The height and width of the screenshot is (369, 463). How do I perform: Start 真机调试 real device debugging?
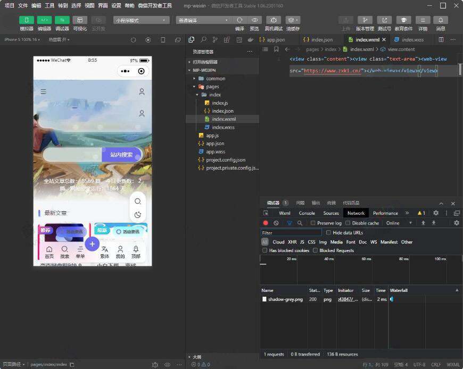pyautogui.click(x=274, y=20)
